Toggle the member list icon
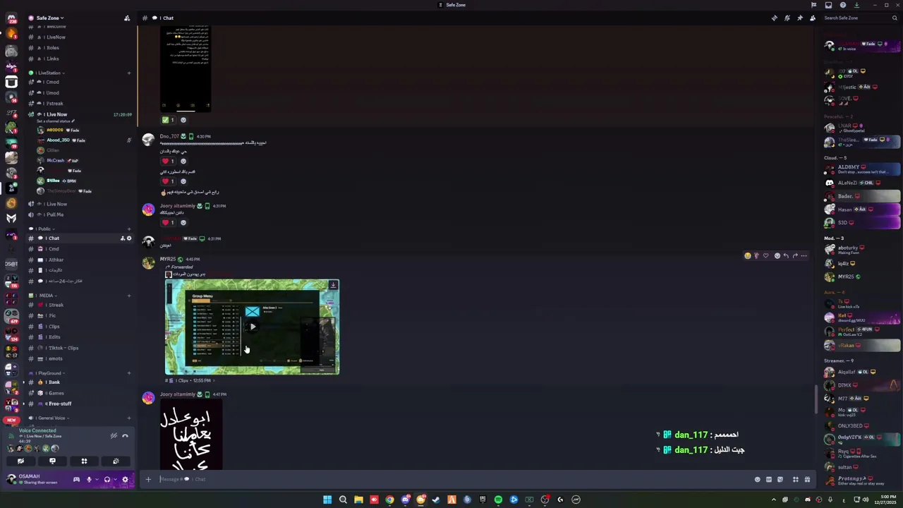The height and width of the screenshot is (508, 903). 812,18
